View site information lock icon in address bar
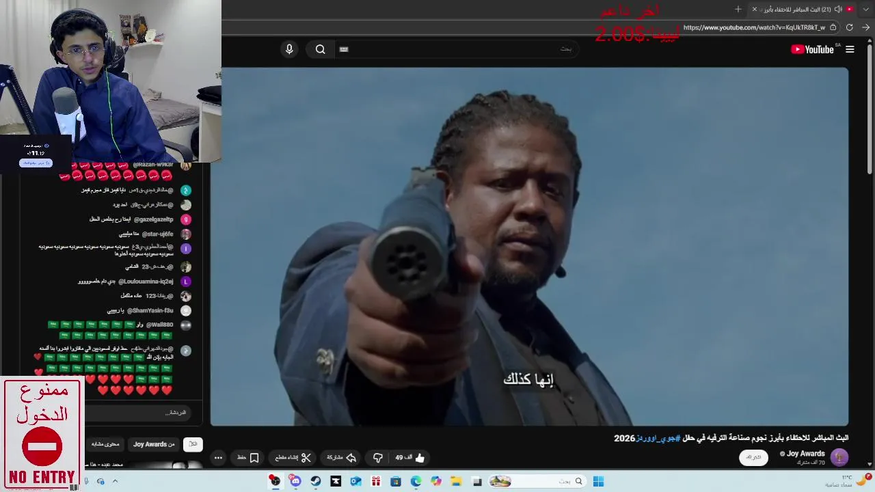Screen dimensions: 875x492 coord(833,27)
